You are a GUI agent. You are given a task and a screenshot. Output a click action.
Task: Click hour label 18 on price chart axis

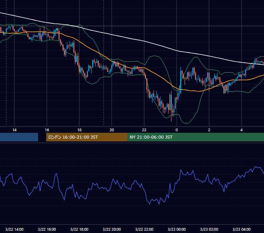click(79, 130)
